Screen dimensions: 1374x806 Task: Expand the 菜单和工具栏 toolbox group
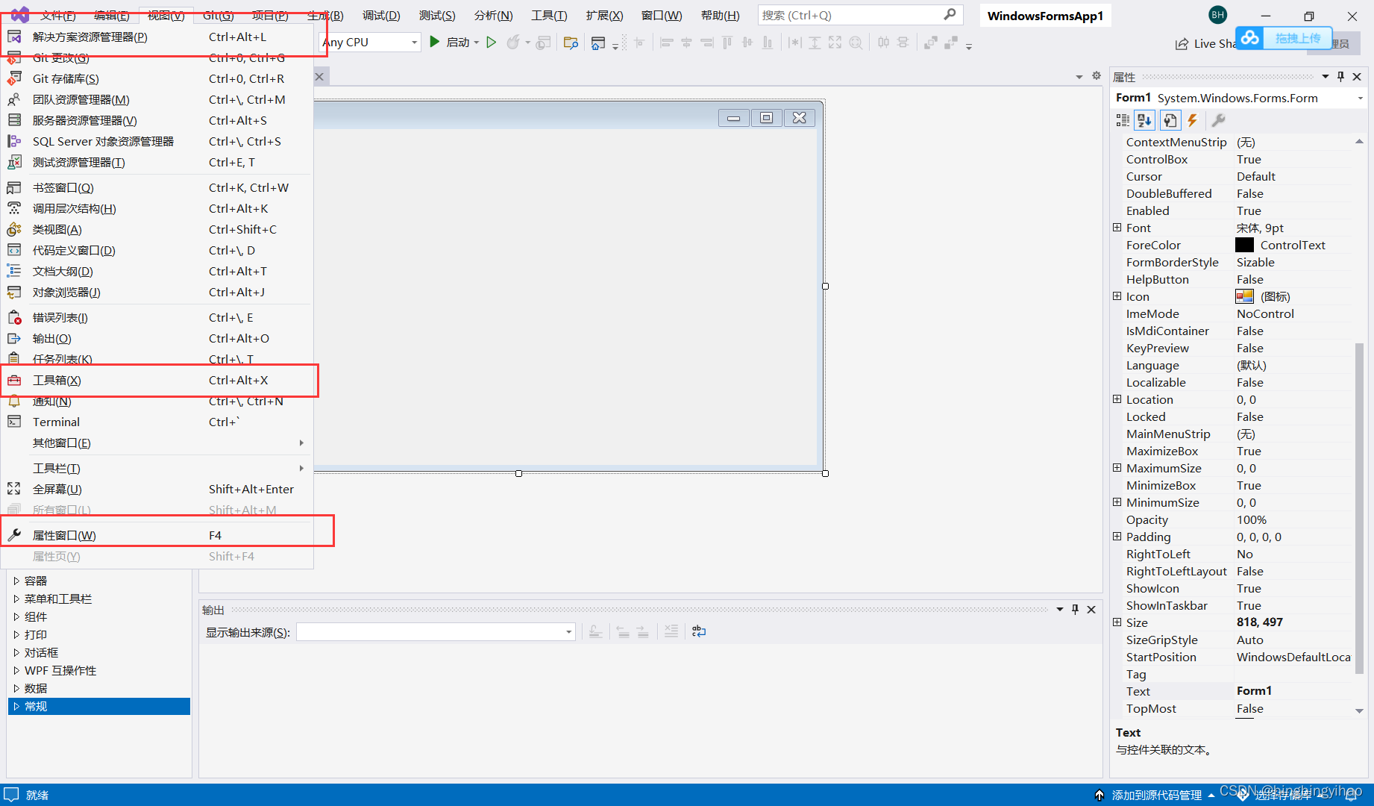coord(16,599)
